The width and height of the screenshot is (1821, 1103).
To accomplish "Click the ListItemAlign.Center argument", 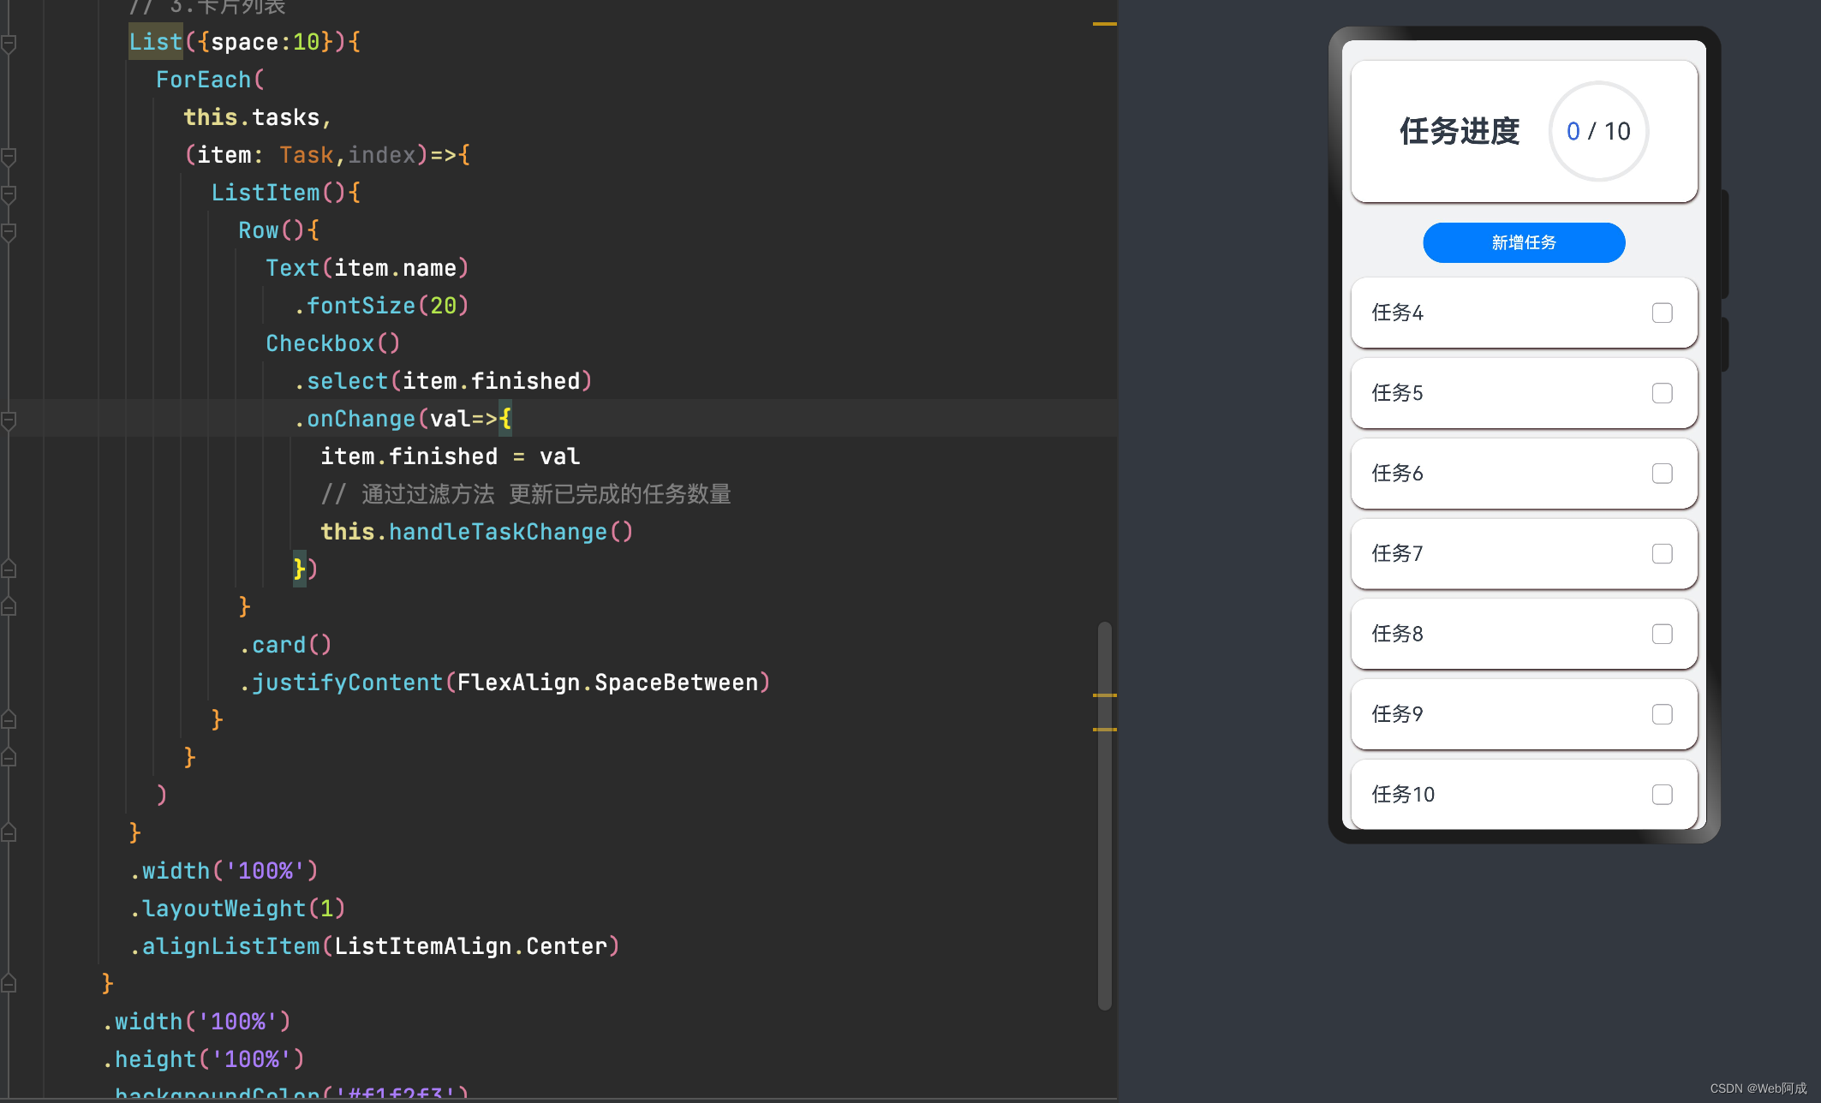I will click(470, 946).
